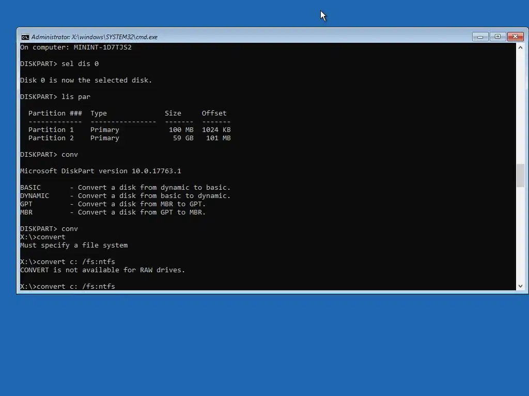Image resolution: width=529 pixels, height=396 pixels.
Task: Click the window title text 'Administrator: X:\windows\SYSTEM32\cmd.exe'
Action: [x=95, y=37]
